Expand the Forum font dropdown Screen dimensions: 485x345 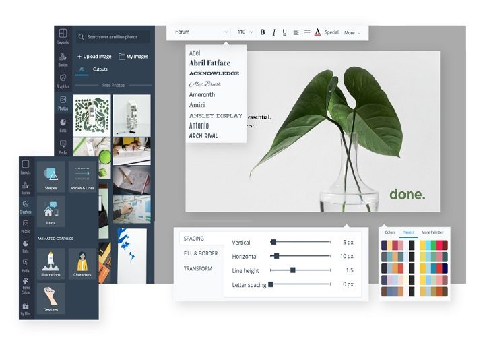[201, 32]
